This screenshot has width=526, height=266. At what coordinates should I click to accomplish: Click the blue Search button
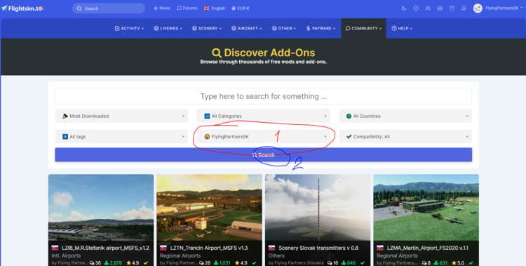(263, 155)
